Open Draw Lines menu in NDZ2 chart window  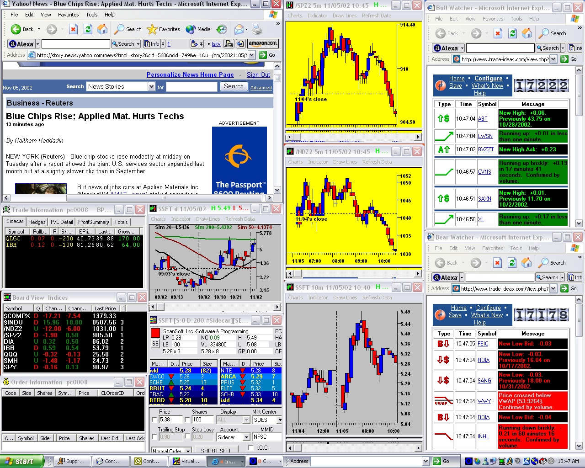click(345, 162)
